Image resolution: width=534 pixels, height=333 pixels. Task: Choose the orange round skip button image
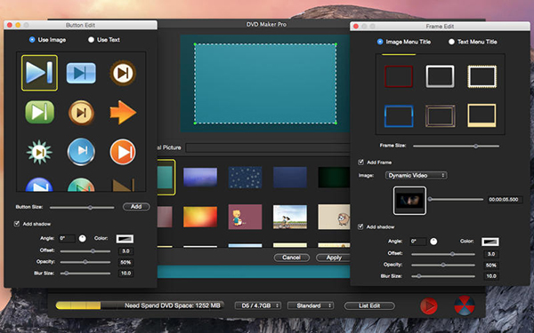point(123,152)
